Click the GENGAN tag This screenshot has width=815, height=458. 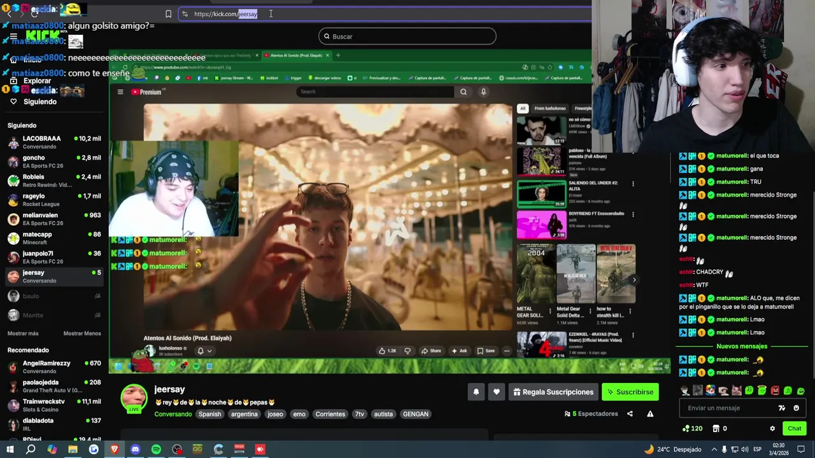click(415, 414)
